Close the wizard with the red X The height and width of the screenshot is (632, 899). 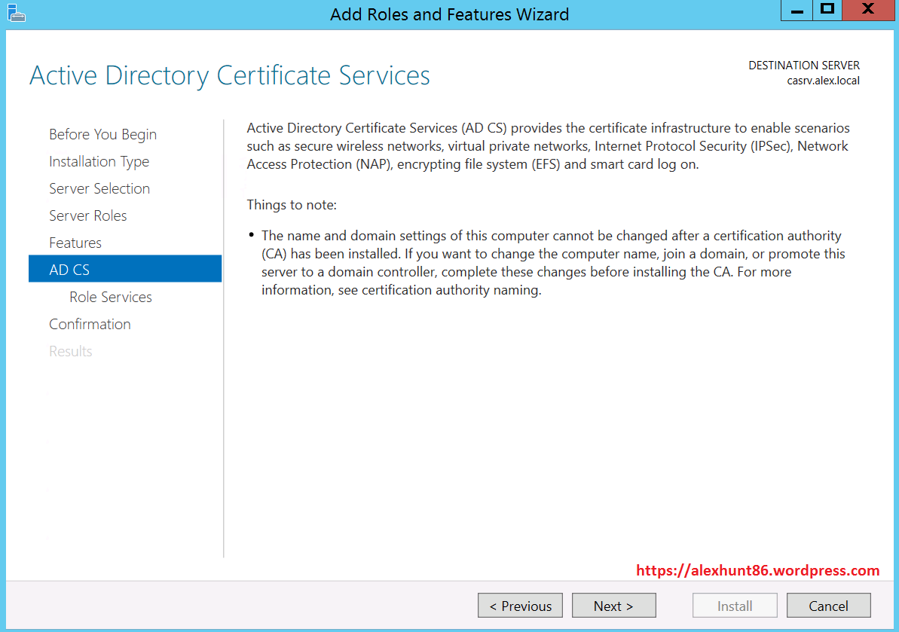pyautogui.click(x=868, y=11)
